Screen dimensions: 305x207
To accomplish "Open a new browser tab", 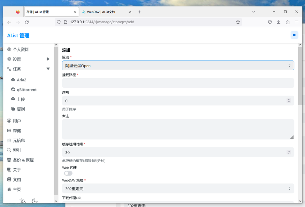I will [x=139, y=12].
